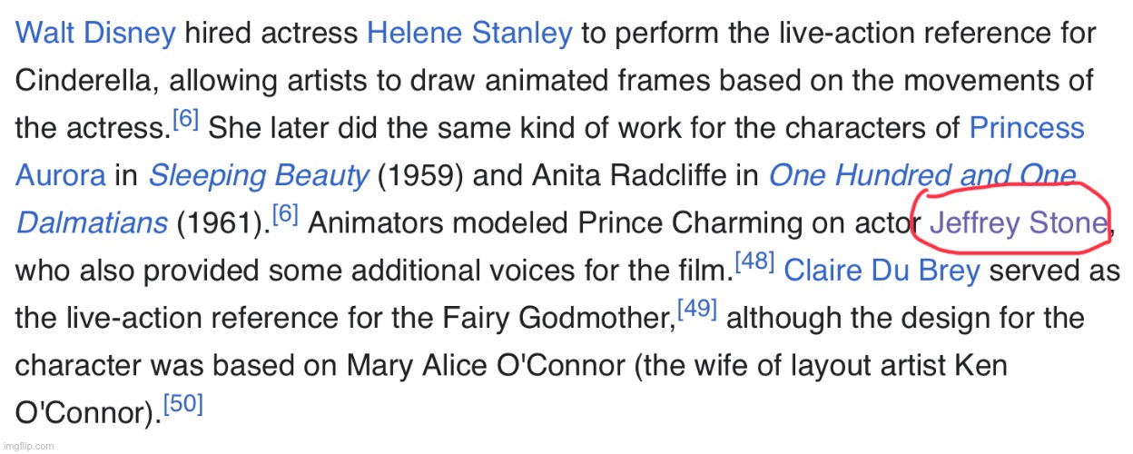Select footnote [50] after "O'Connor)."
Viewport: 1133px width, 454px height.
[182, 404]
